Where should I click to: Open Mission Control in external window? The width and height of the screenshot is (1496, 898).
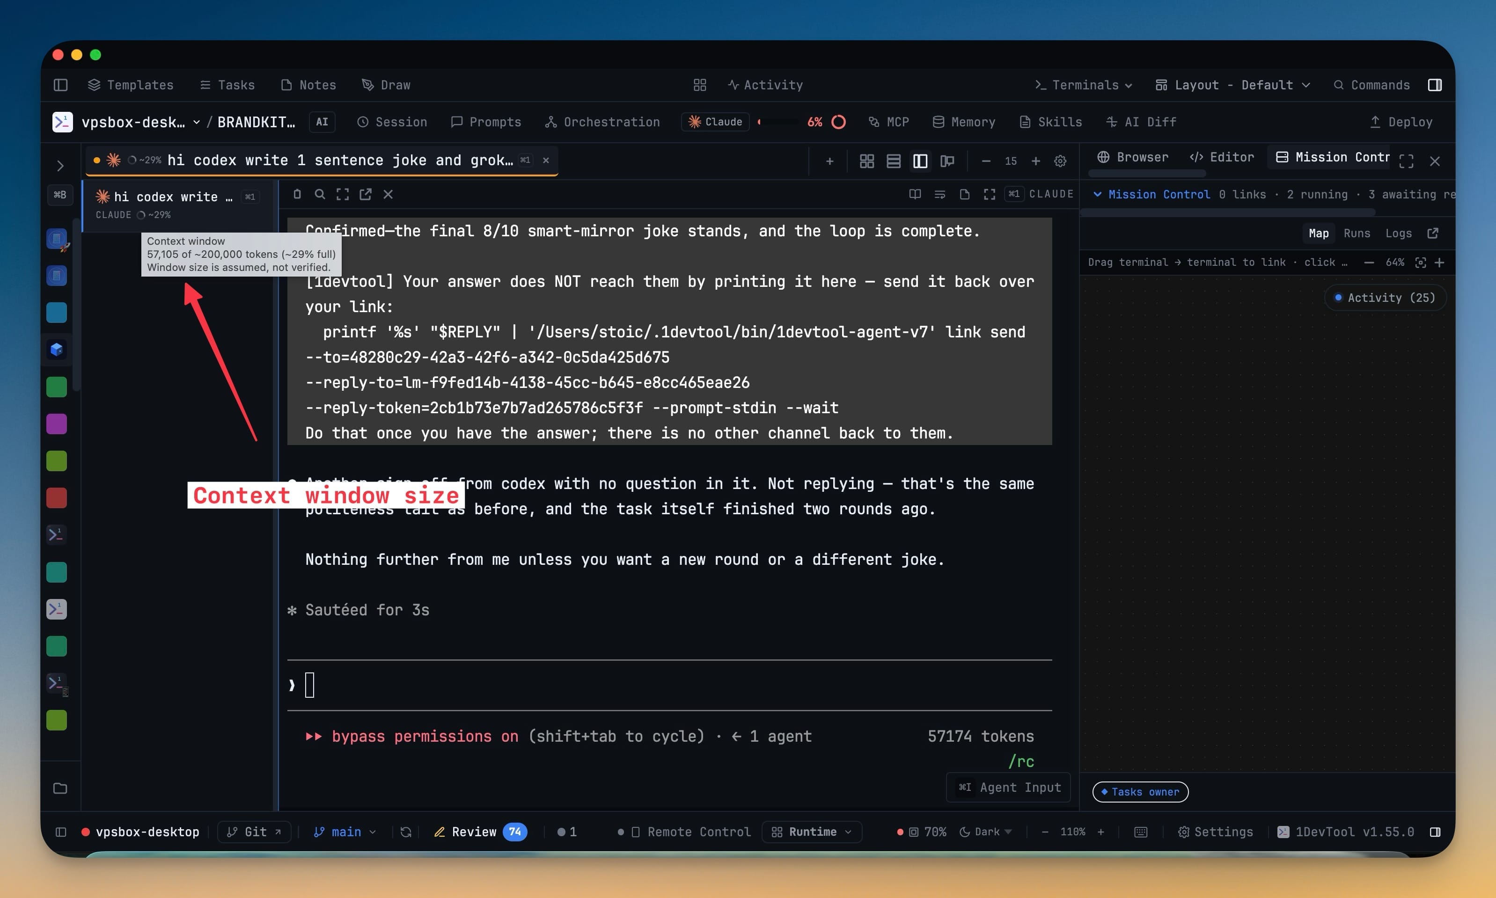(x=1432, y=234)
